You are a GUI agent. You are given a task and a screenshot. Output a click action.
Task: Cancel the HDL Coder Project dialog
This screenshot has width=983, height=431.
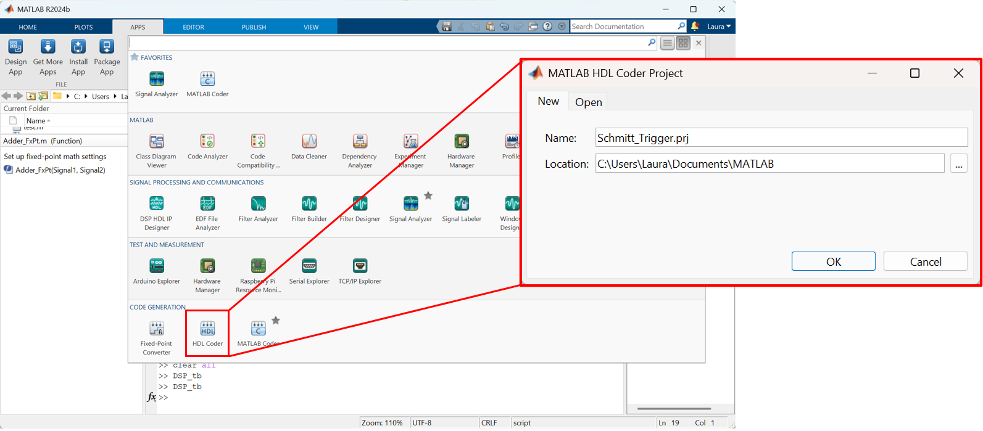point(925,261)
